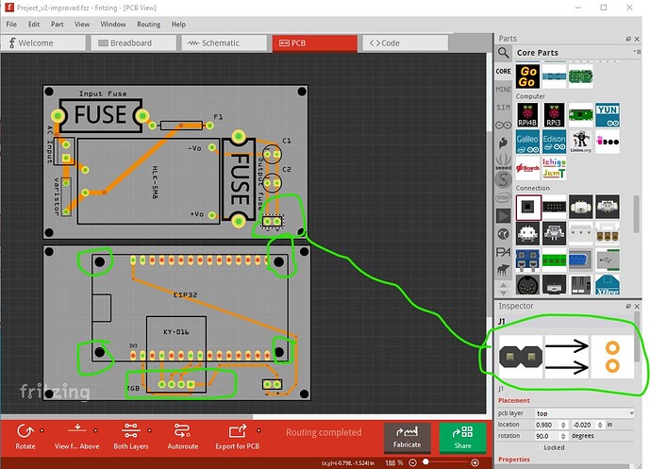Open the pcb layer dropdown
Image resolution: width=650 pixels, height=469 pixels.
coord(585,413)
